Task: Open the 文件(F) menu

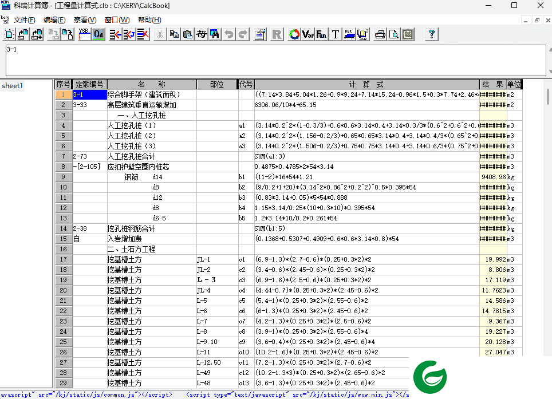Action: click(x=25, y=20)
